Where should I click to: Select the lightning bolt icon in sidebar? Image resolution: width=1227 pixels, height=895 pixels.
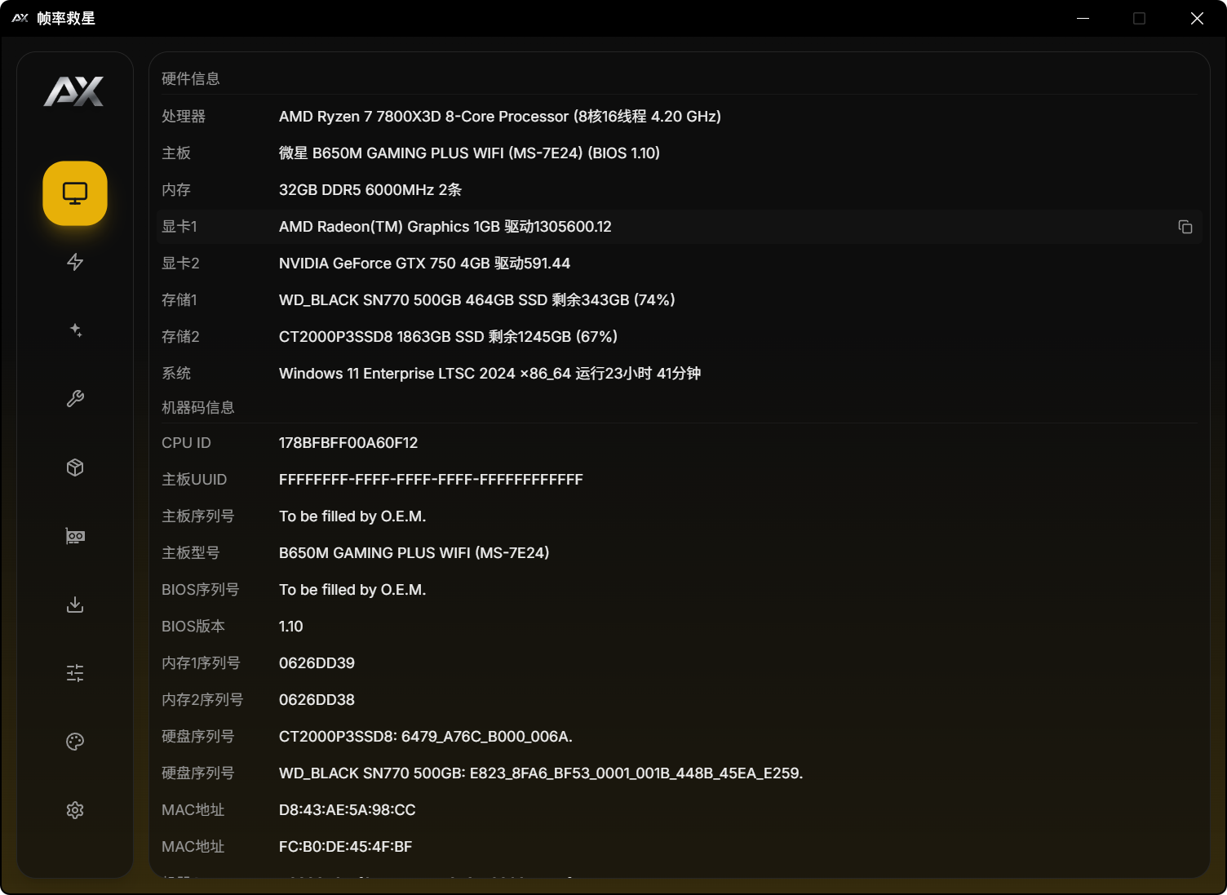[x=75, y=262]
